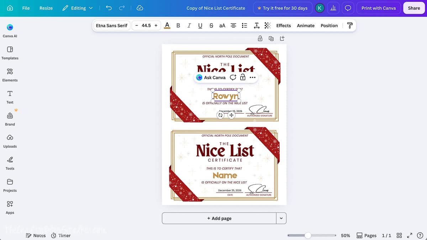Open the Text panel
Viewport: 427px width, 240px height.
pos(10,97)
